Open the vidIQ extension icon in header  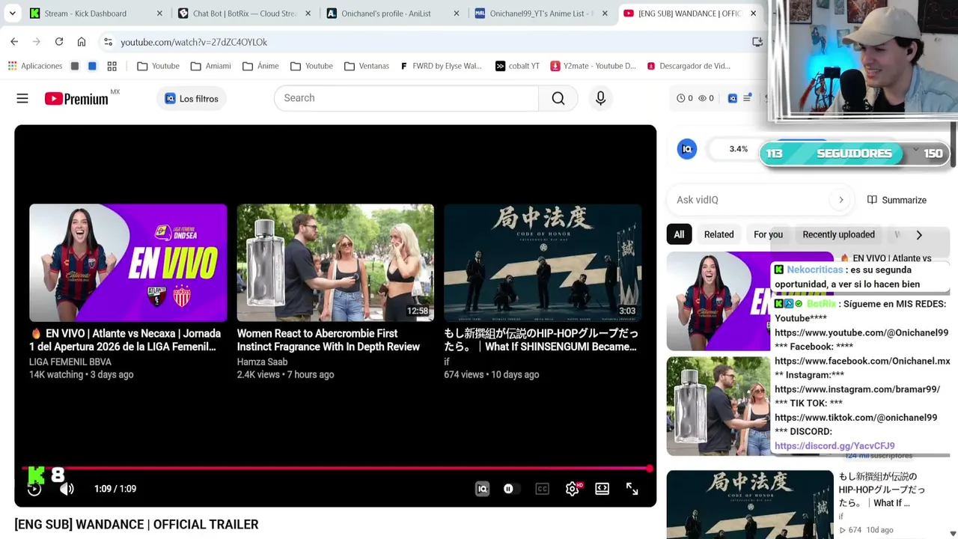[732, 98]
